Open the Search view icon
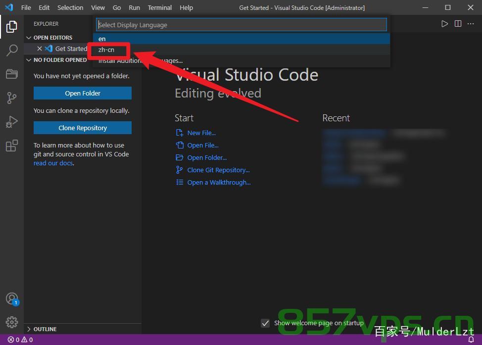 point(12,50)
